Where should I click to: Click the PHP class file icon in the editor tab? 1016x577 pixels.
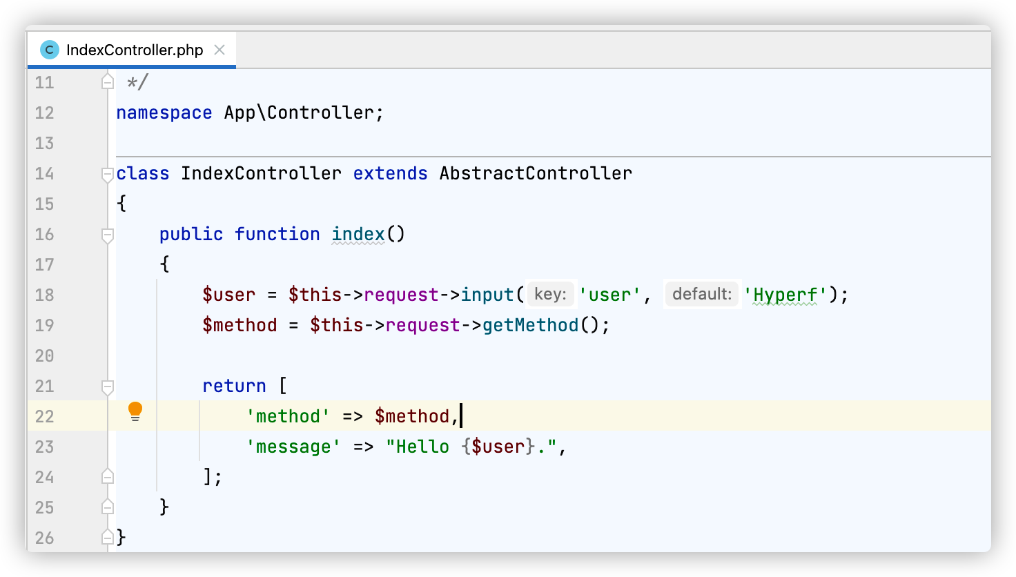tap(48, 49)
